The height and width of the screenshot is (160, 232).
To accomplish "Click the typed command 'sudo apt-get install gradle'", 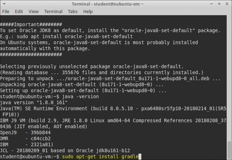I will coord(100,156).
